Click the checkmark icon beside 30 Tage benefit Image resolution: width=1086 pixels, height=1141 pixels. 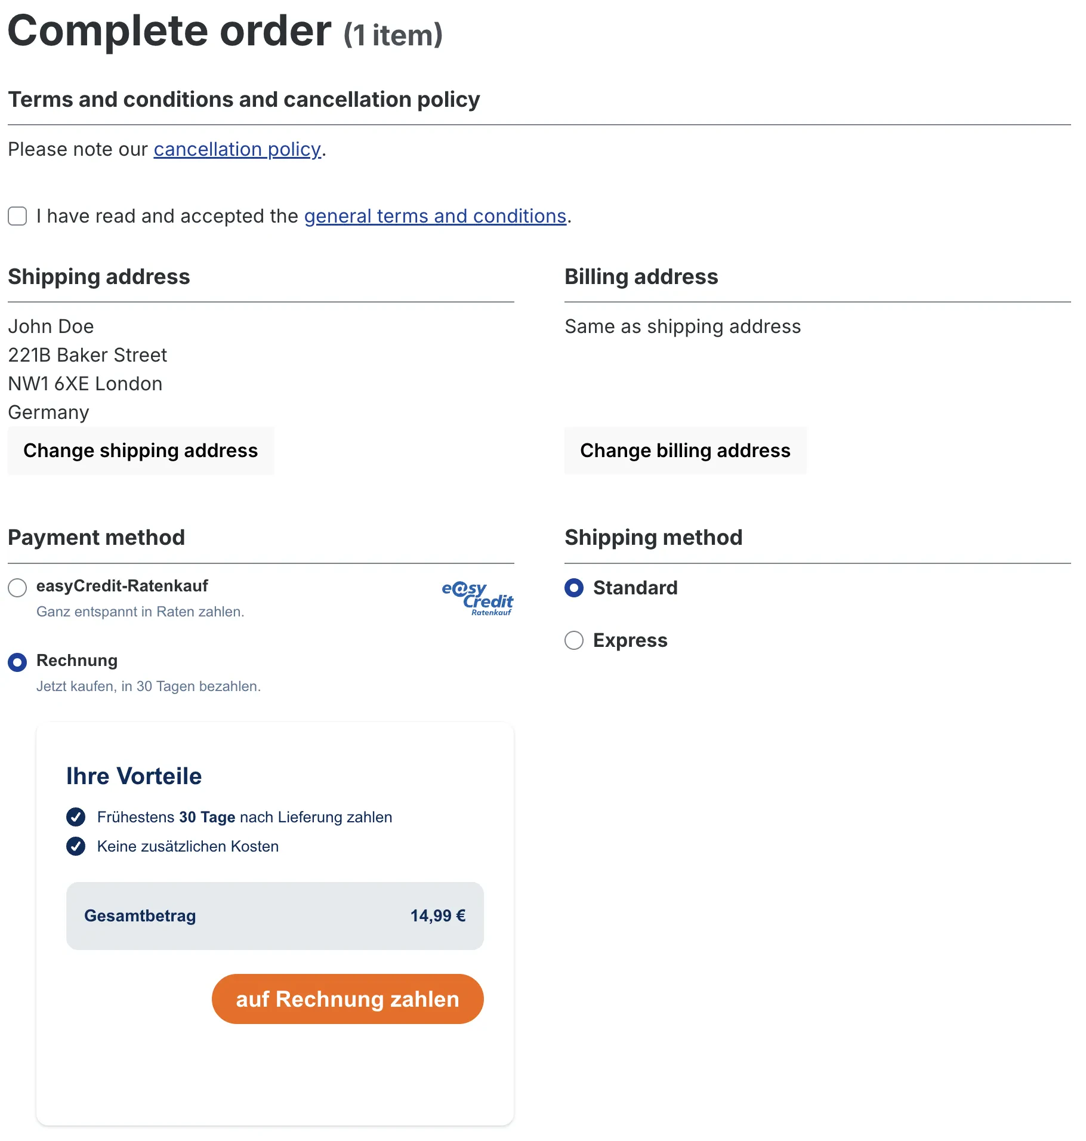(x=76, y=817)
